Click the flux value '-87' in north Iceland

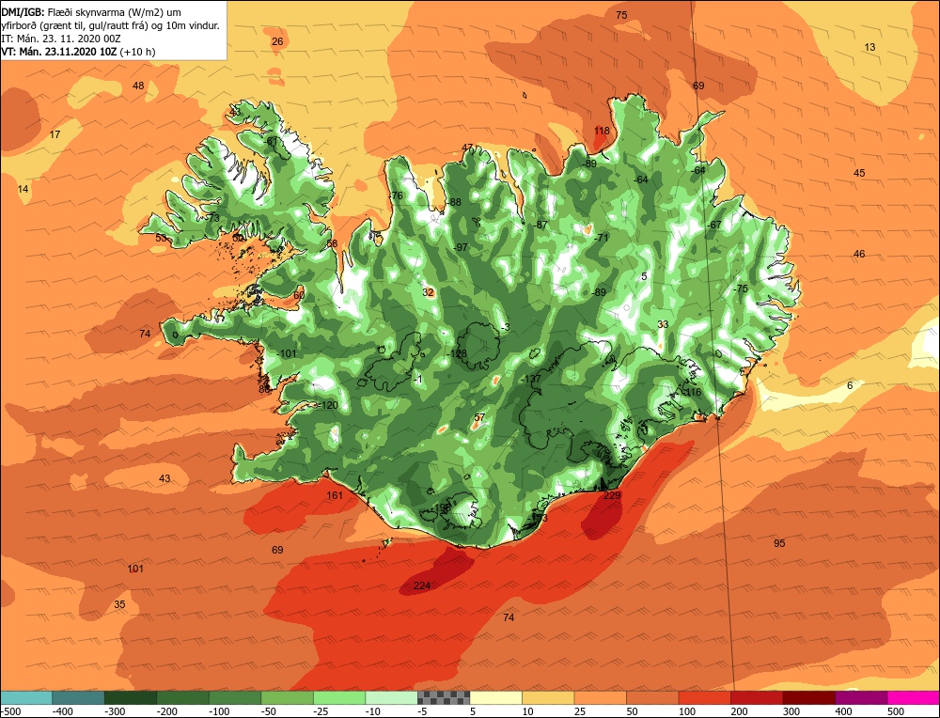click(540, 225)
